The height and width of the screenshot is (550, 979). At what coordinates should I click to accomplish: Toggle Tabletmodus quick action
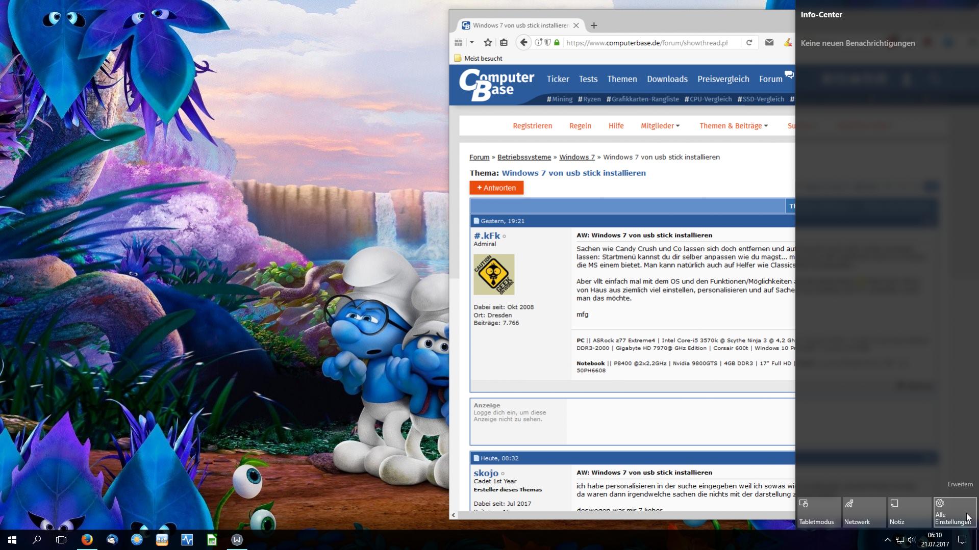[819, 512]
